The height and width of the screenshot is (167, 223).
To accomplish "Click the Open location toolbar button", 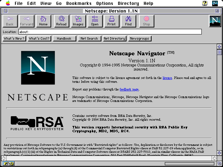I will point(95,21).
